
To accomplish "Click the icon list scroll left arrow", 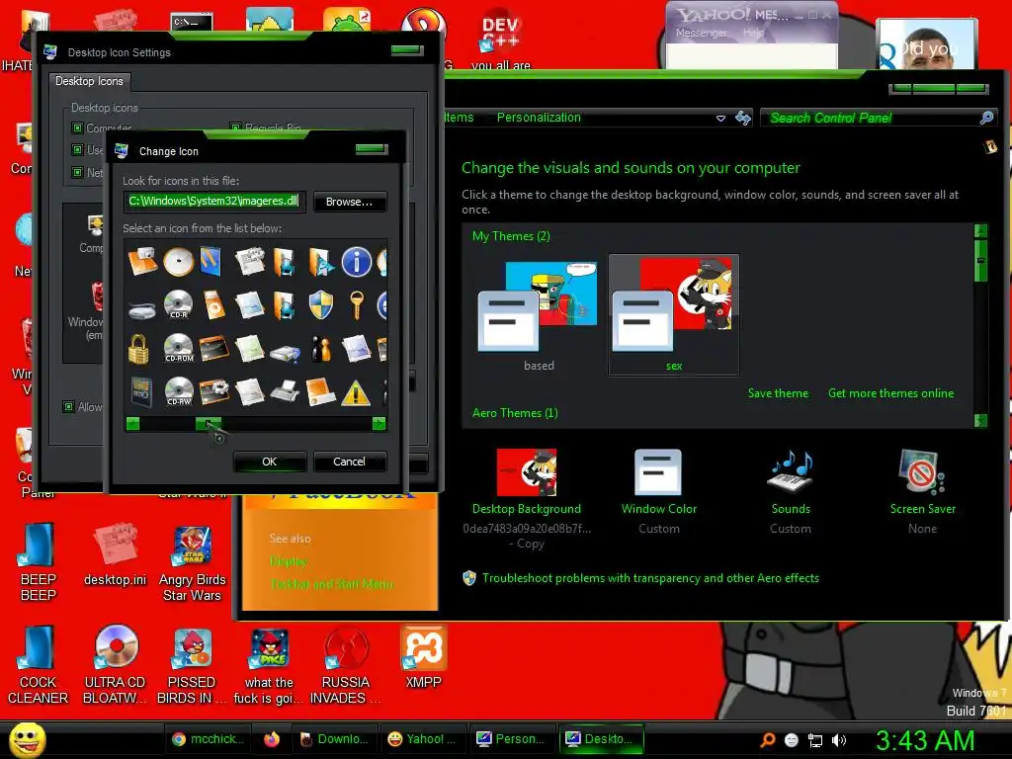I will 133,423.
